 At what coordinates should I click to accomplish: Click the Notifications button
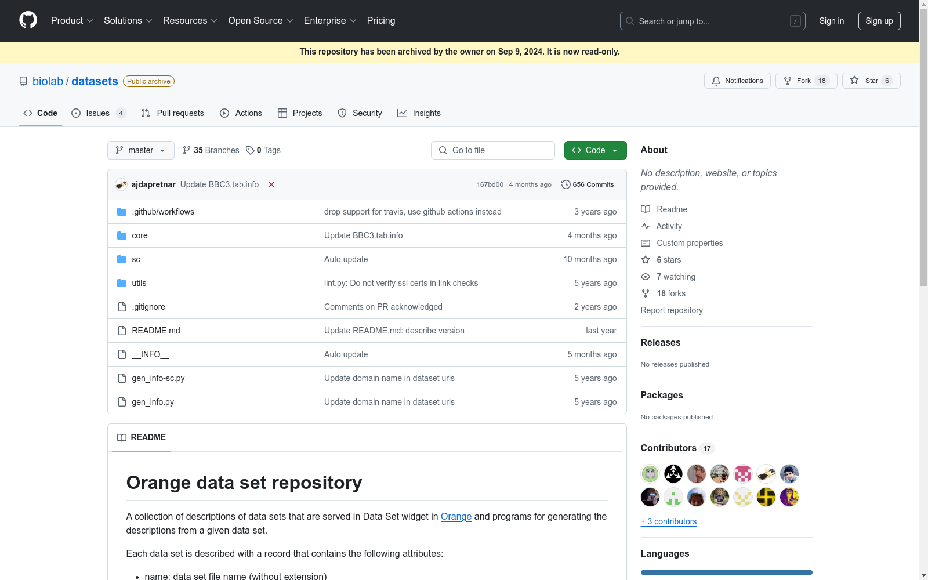point(737,81)
